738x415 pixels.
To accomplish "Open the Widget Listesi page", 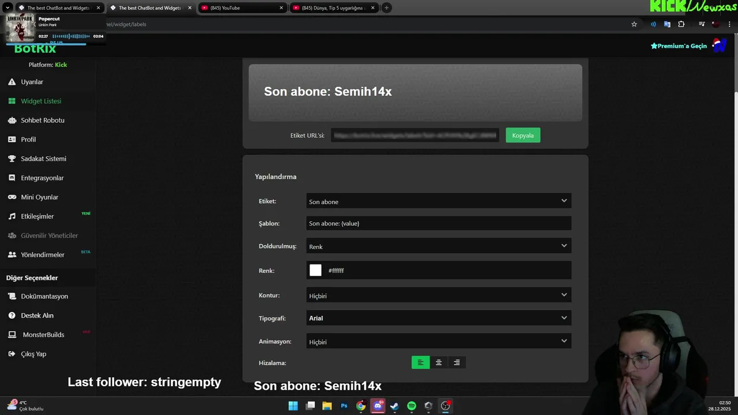I will pyautogui.click(x=41, y=101).
